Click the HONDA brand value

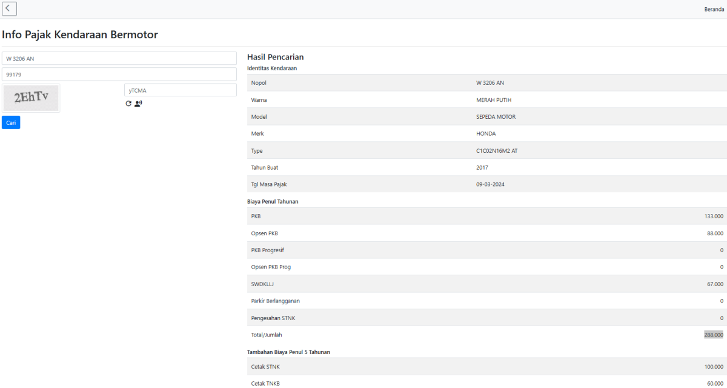486,133
